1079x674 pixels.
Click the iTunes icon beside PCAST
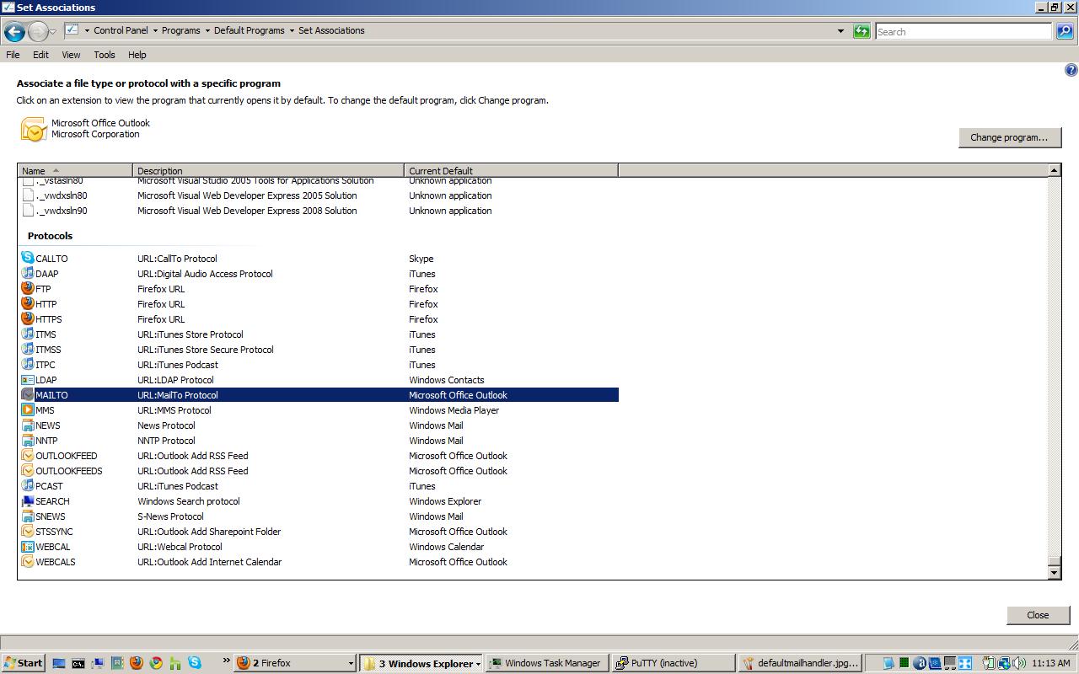[28, 485]
